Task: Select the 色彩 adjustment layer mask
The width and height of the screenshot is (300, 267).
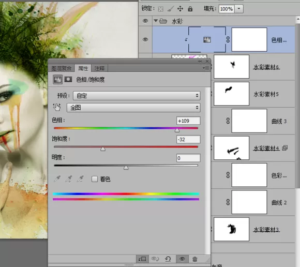Action: [x=249, y=175]
